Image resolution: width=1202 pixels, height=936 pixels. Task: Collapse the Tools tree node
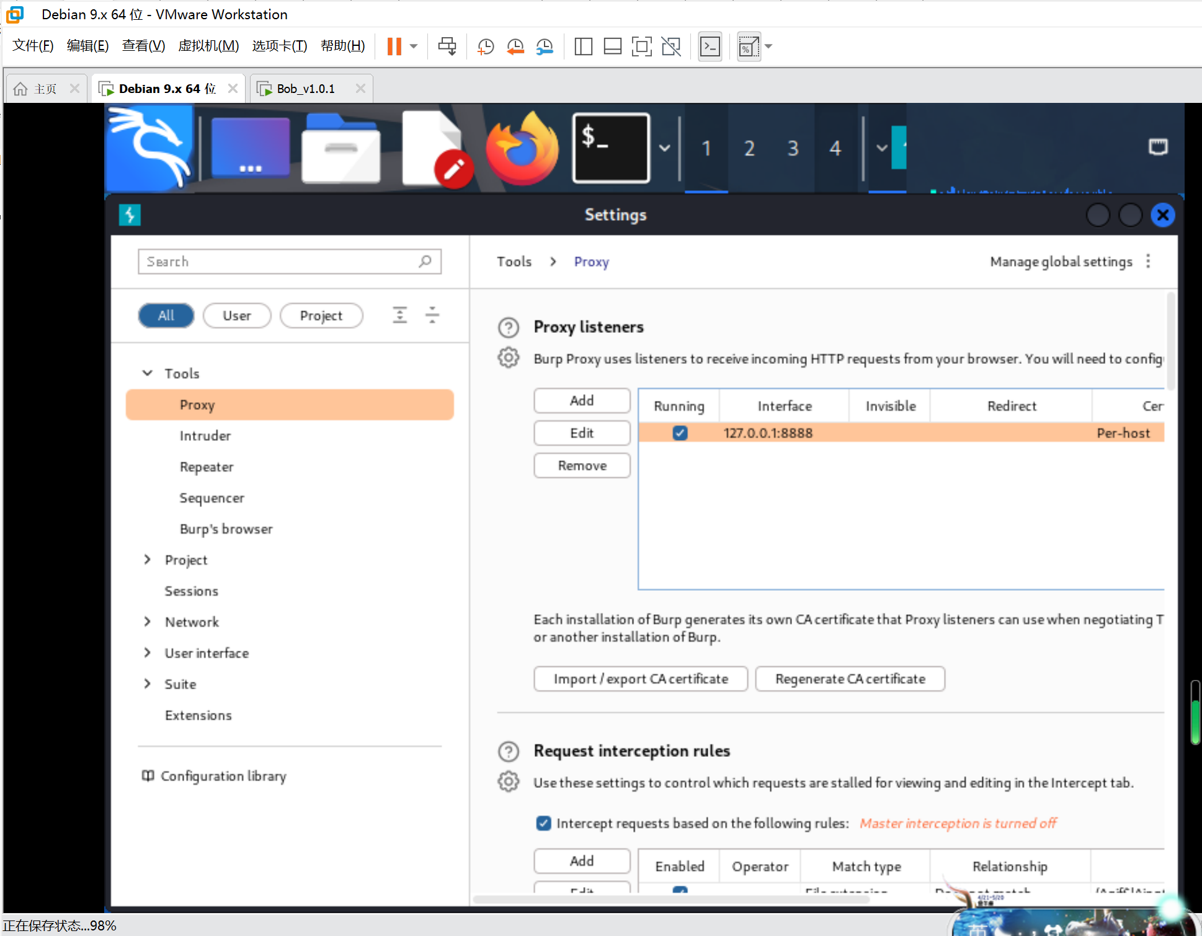point(148,373)
